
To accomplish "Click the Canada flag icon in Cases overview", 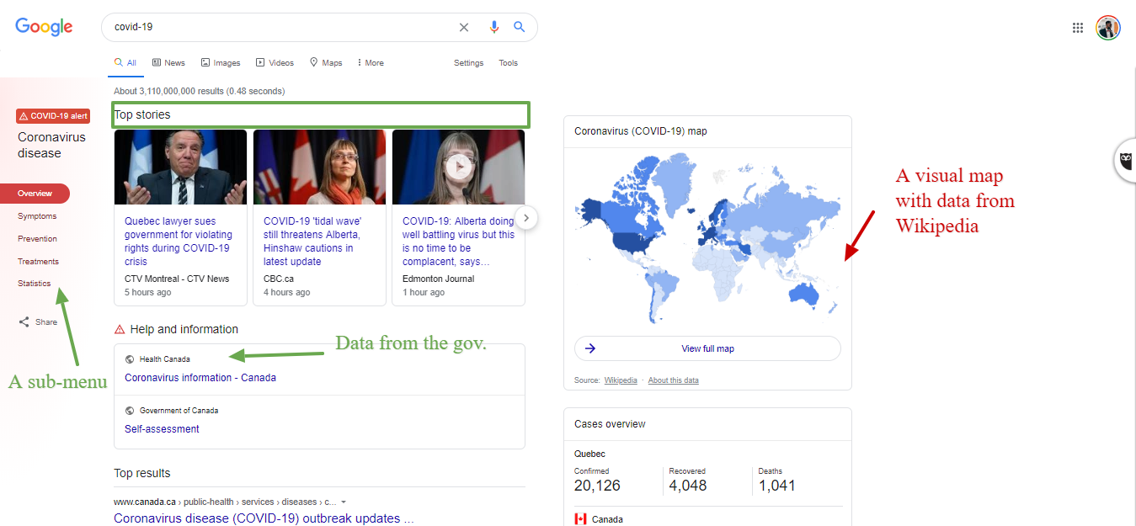I will coord(580,519).
